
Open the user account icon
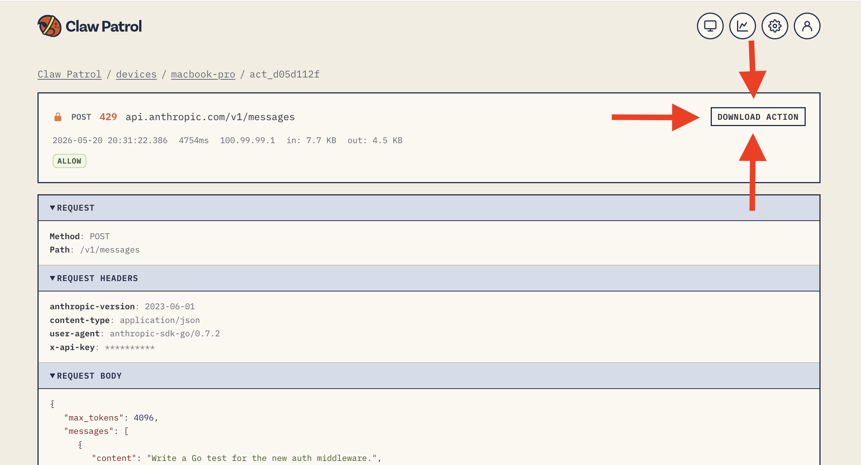807,26
